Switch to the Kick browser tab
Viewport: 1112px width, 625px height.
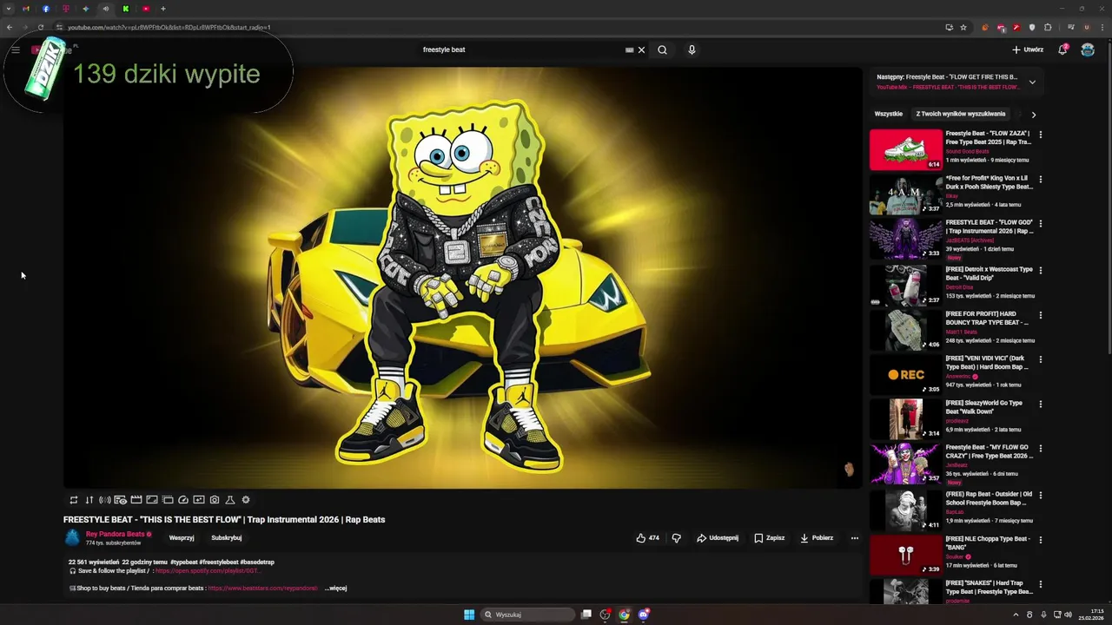pos(125,9)
